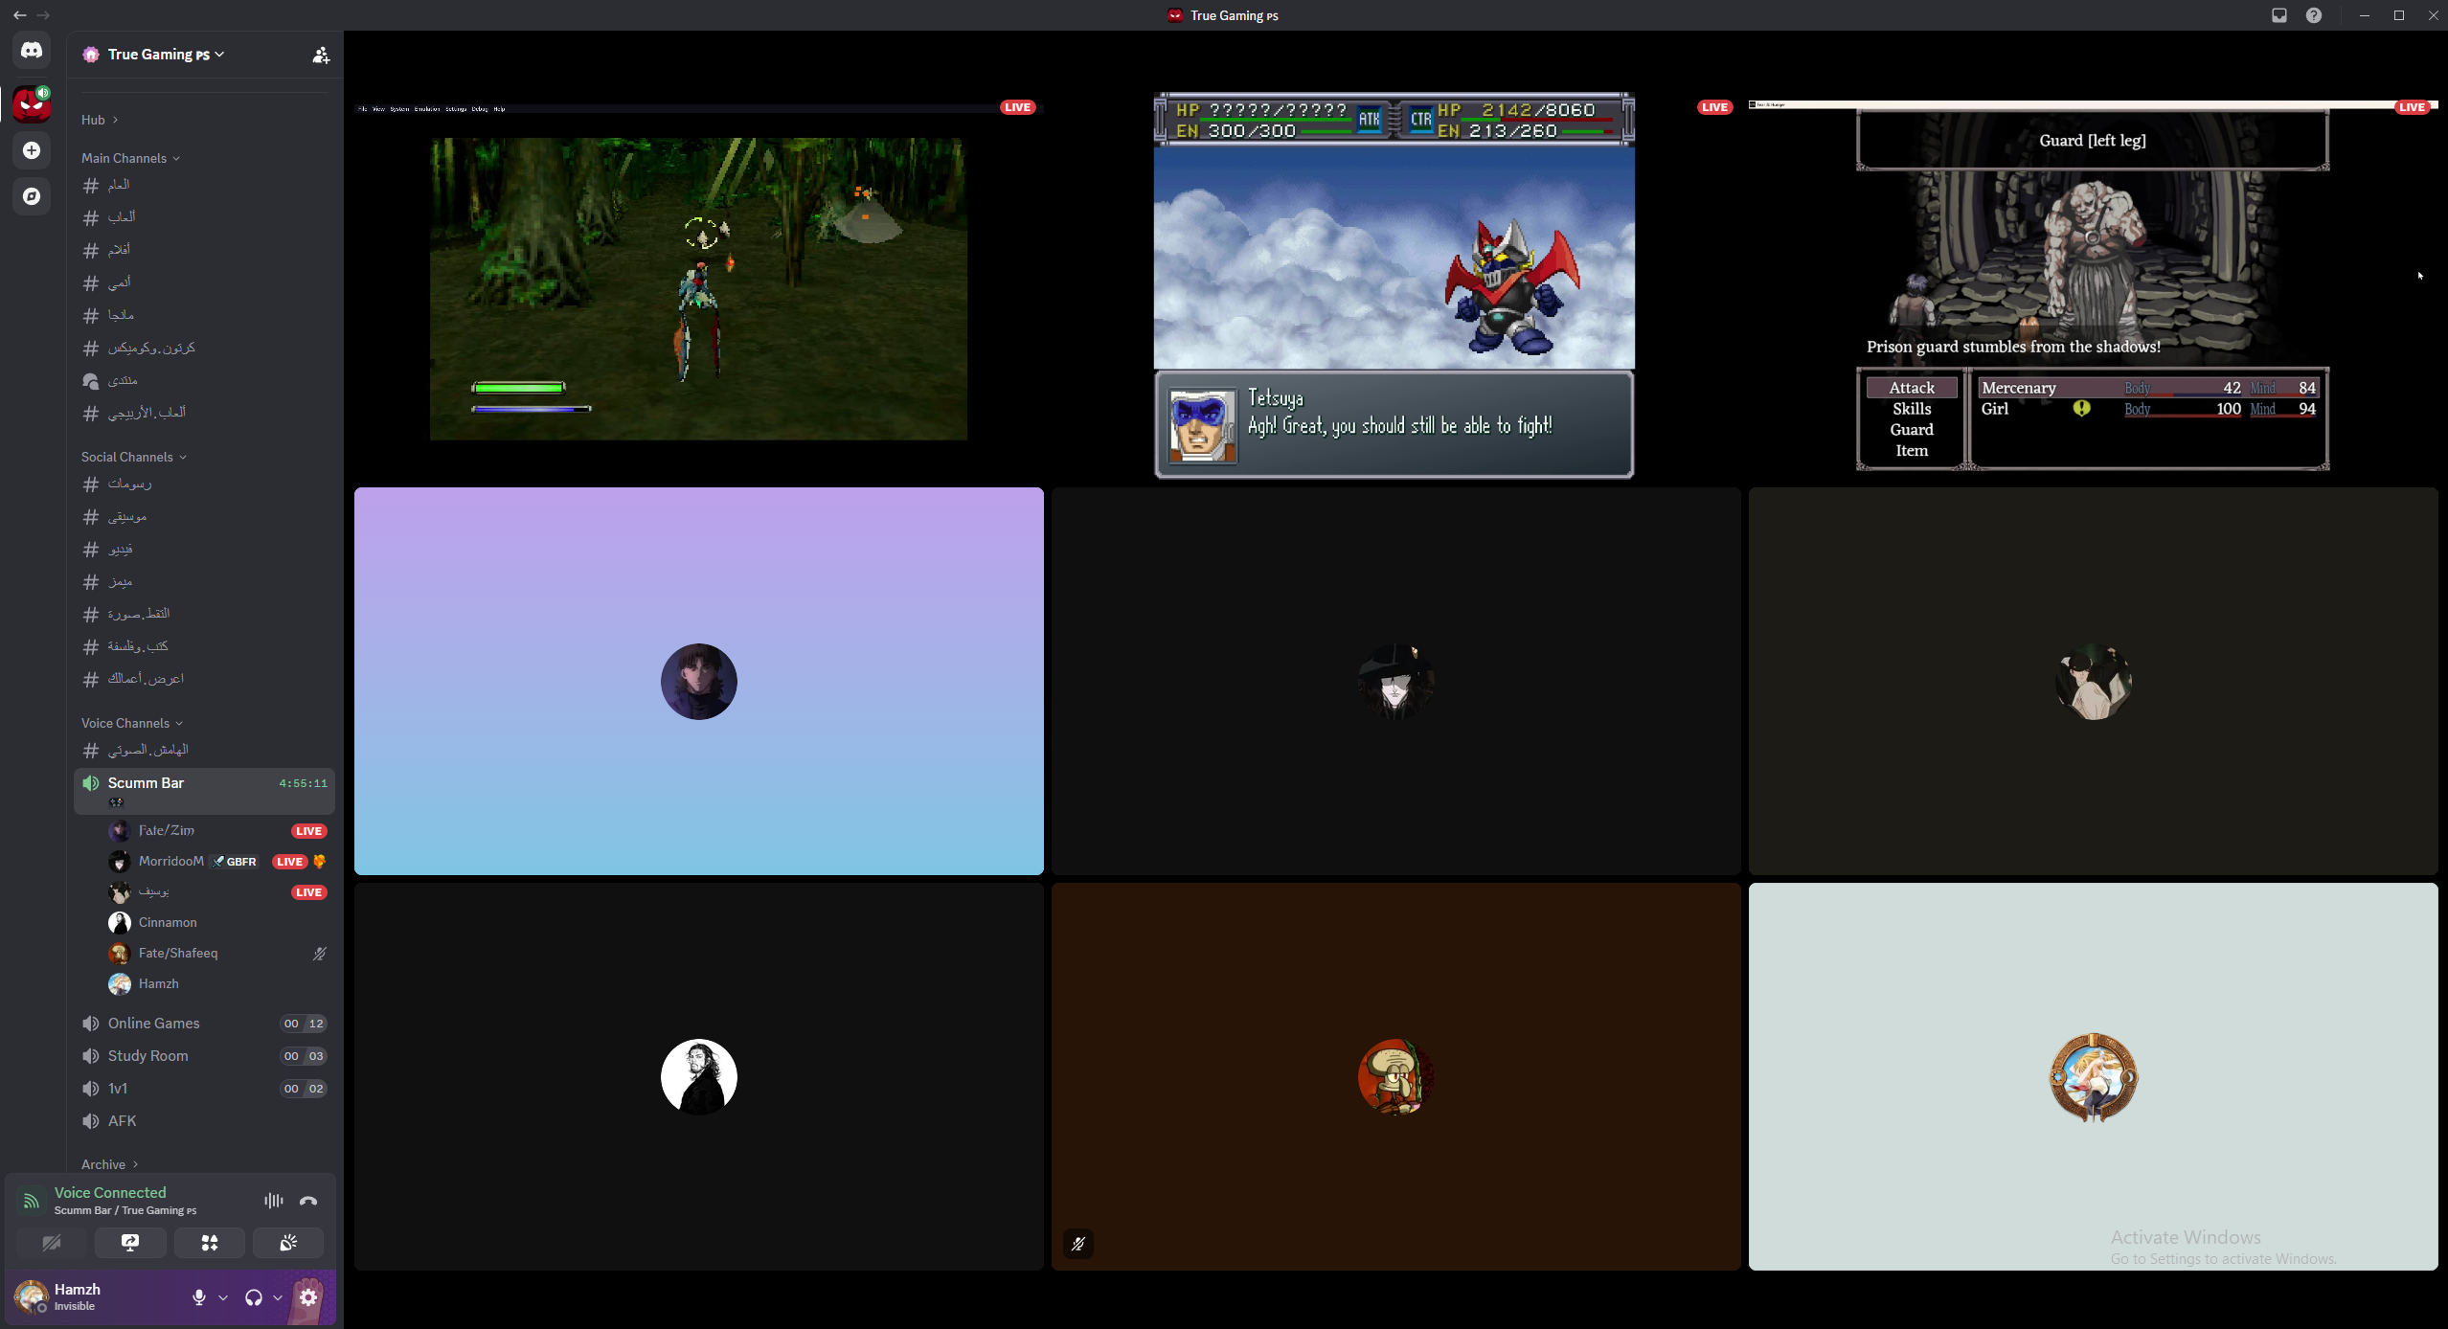Open the فيديو text channel

click(205, 550)
